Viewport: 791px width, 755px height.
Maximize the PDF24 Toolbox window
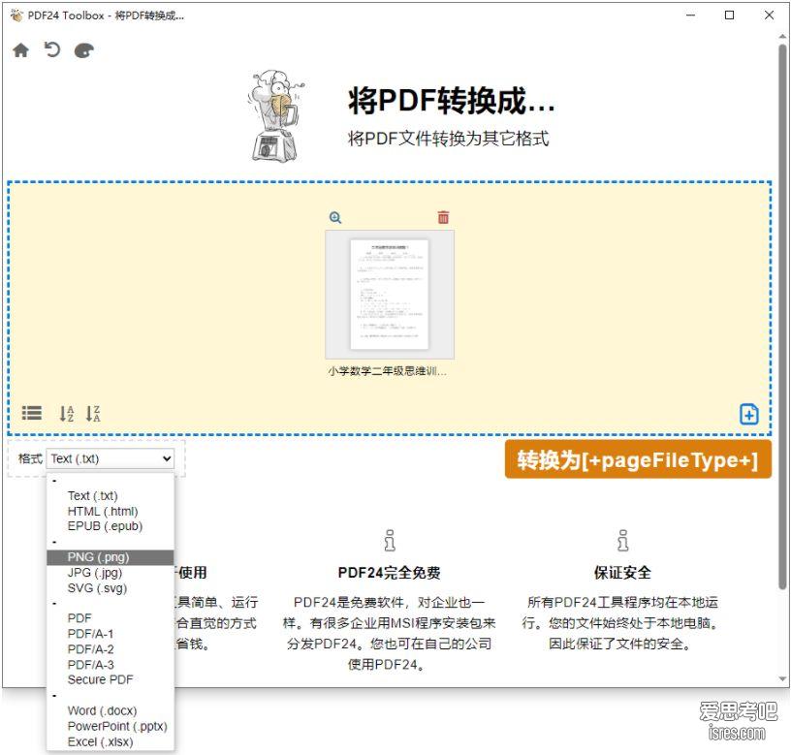(730, 16)
